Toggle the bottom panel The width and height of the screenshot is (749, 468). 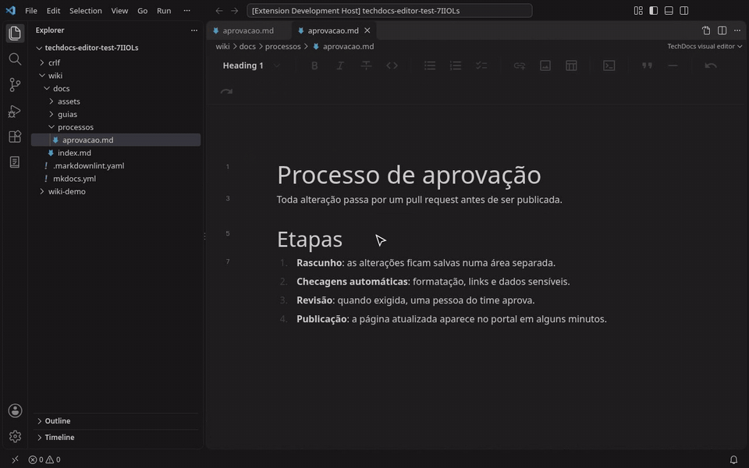click(669, 10)
